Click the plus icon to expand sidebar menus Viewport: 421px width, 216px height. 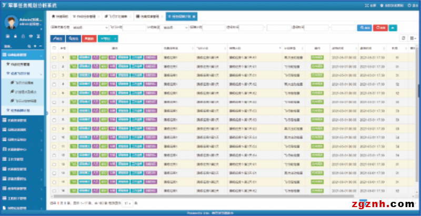(34, 47)
